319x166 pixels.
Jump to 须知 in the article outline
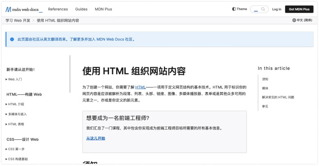(265, 79)
